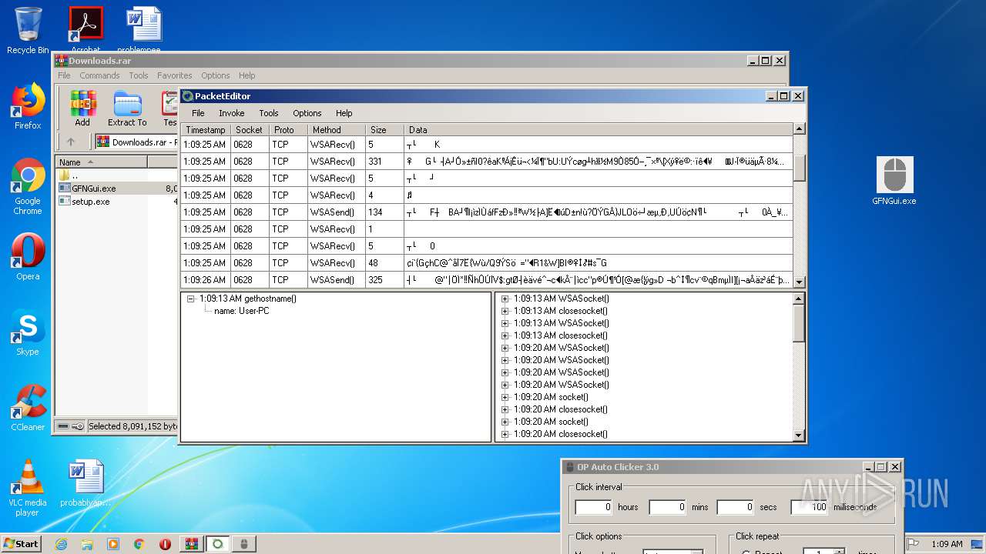The width and height of the screenshot is (986, 554).
Task: Open the WinRAR Commands menu
Action: coord(99,75)
